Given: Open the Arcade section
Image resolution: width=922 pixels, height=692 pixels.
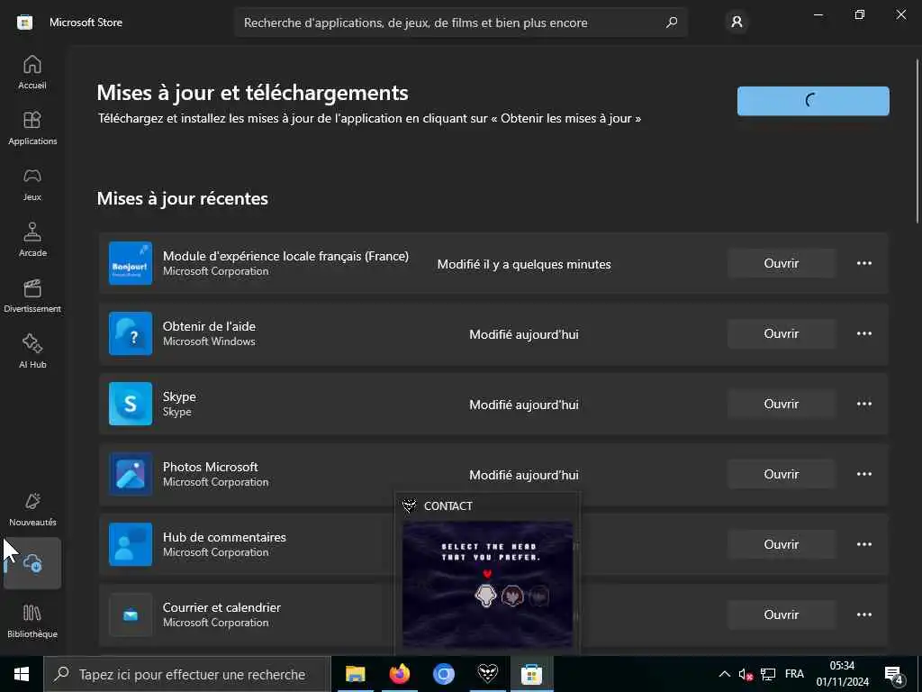Looking at the screenshot, I should point(32,240).
